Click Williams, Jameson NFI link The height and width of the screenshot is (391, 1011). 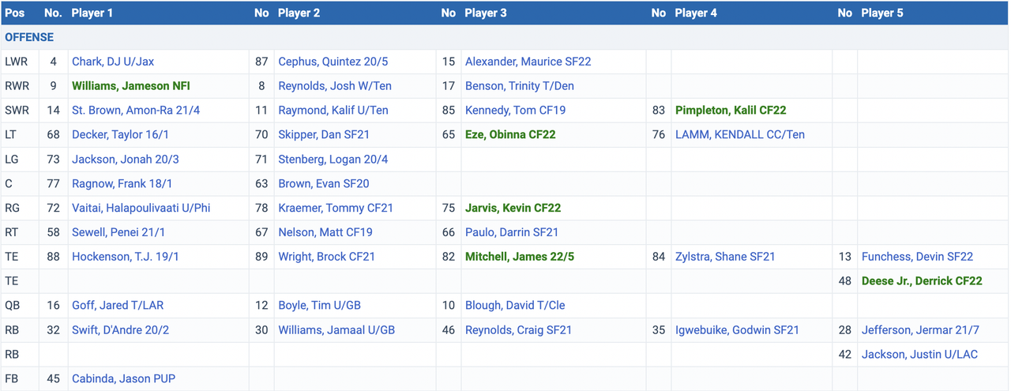[130, 86]
